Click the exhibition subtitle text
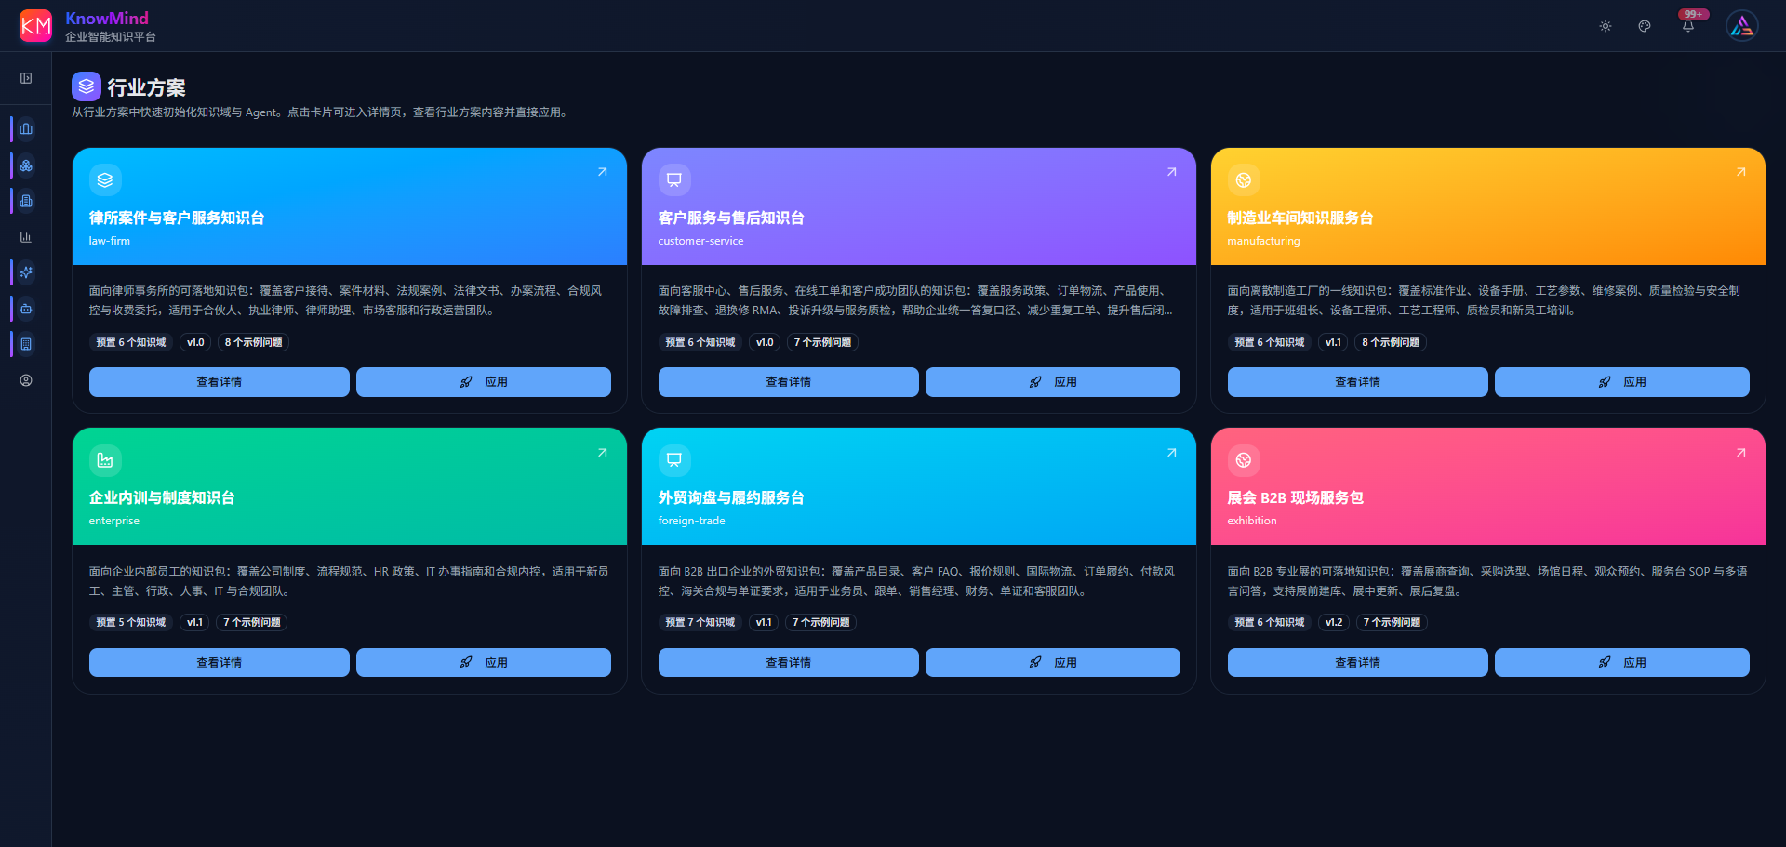Viewport: 1786px width, 847px height. pyautogui.click(x=1252, y=521)
